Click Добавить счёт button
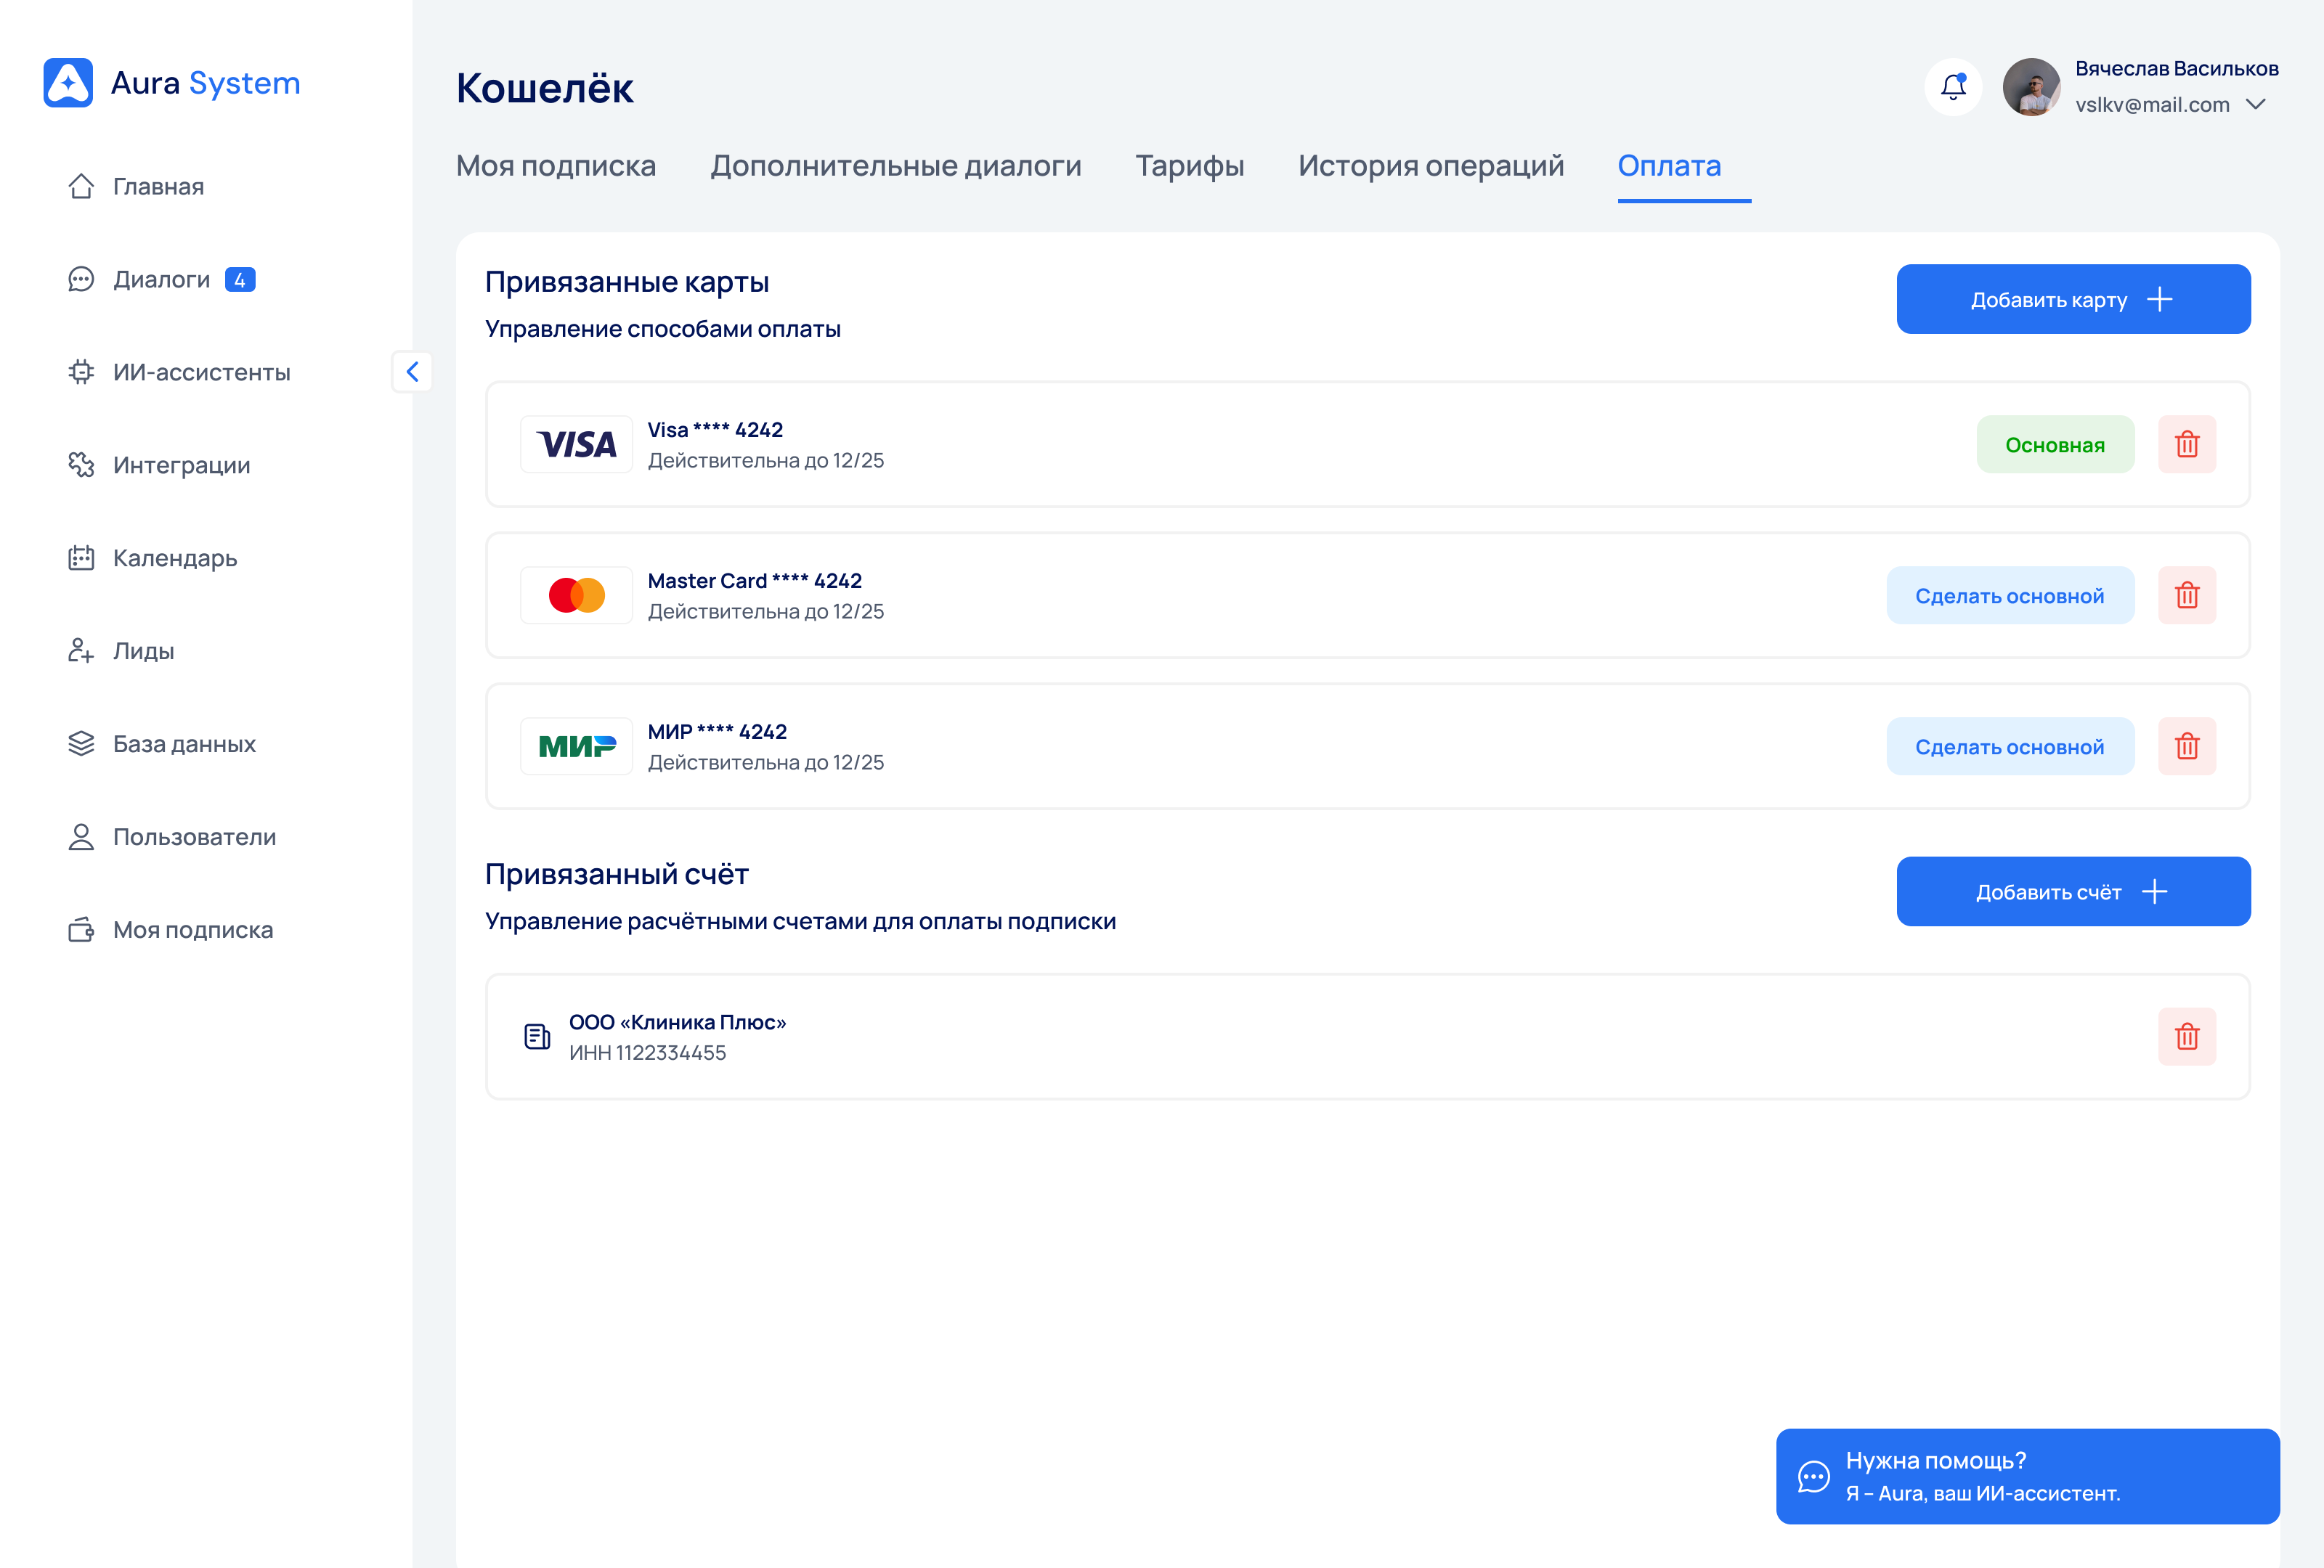 2072,891
